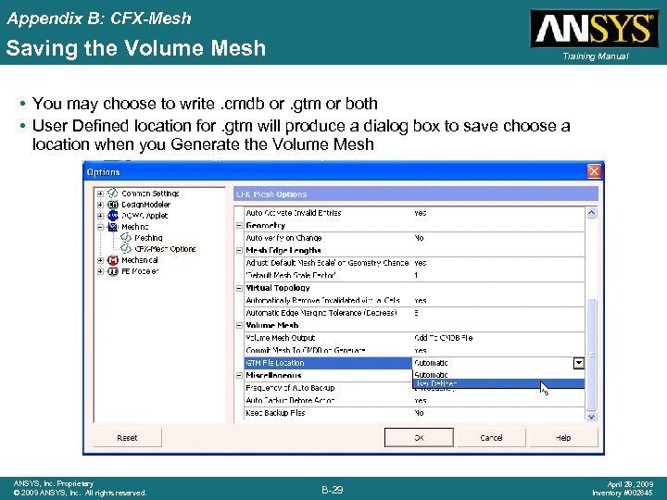Open the GTM File Location dropdown arrow
The width and height of the screenshot is (667, 500).
tap(579, 363)
